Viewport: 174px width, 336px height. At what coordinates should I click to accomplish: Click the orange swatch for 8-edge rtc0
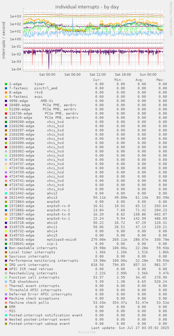click(6, 92)
